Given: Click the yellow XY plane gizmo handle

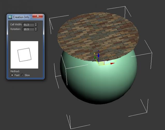Looking at the screenshot, I should coord(102,64).
